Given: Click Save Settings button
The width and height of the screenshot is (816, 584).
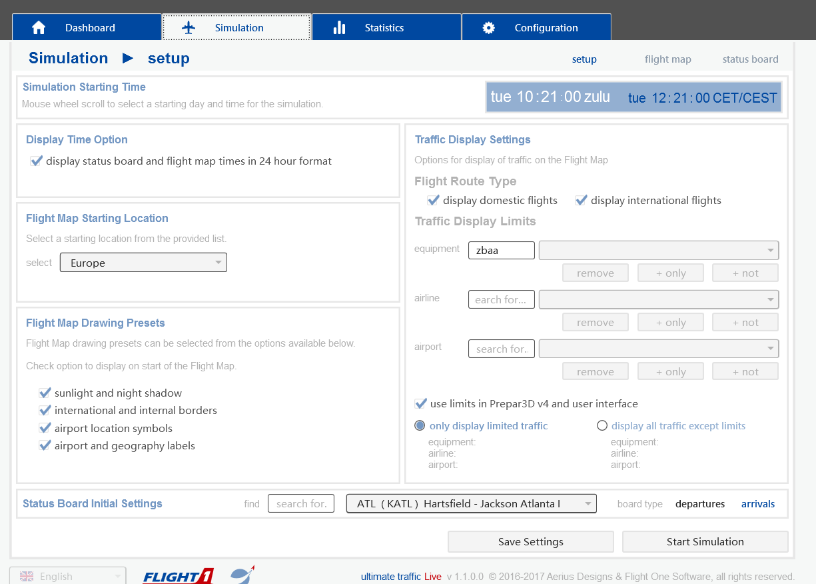Looking at the screenshot, I should tap(531, 541).
